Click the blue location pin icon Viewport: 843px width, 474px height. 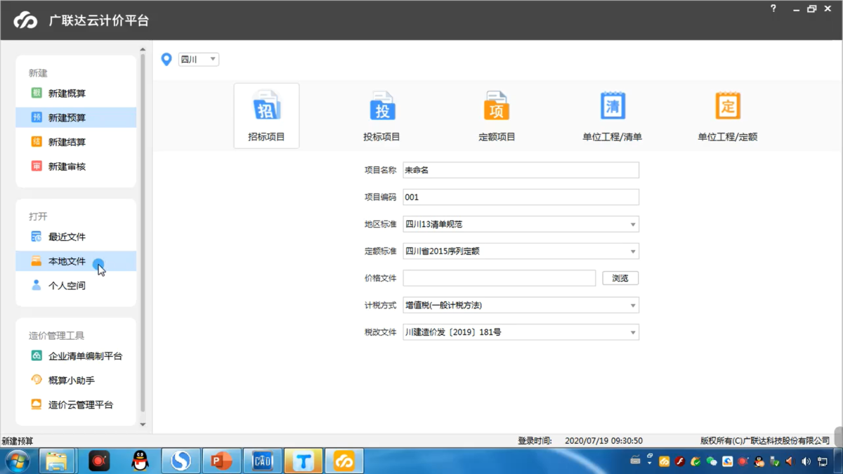[166, 60]
